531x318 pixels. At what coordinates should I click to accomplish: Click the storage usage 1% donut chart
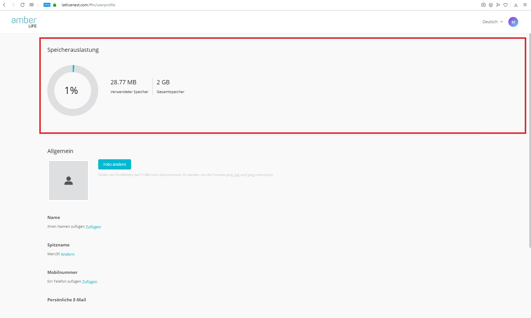point(73,91)
